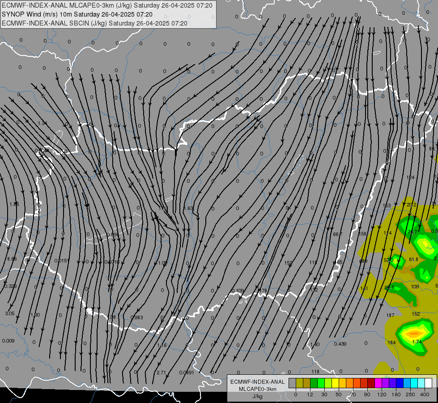Click the pure blue swatch in the legend
The image size is (438, 403).
pyautogui.click(x=400, y=383)
